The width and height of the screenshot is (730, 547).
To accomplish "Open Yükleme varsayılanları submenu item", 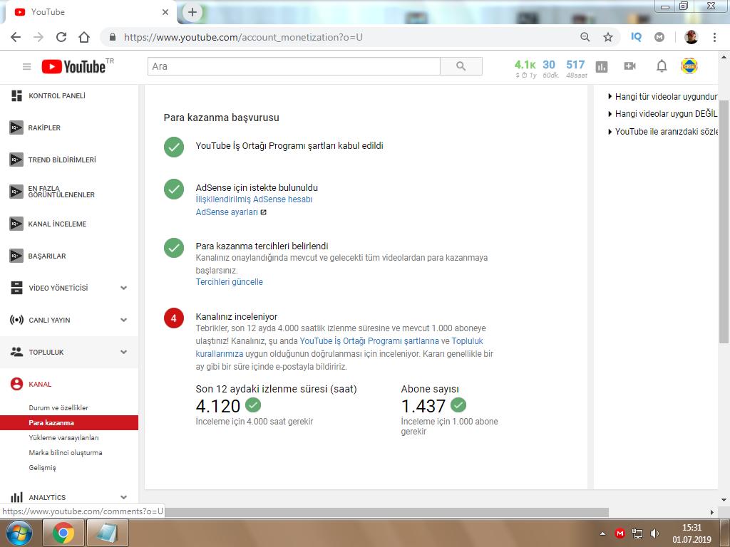I will coord(63,438).
